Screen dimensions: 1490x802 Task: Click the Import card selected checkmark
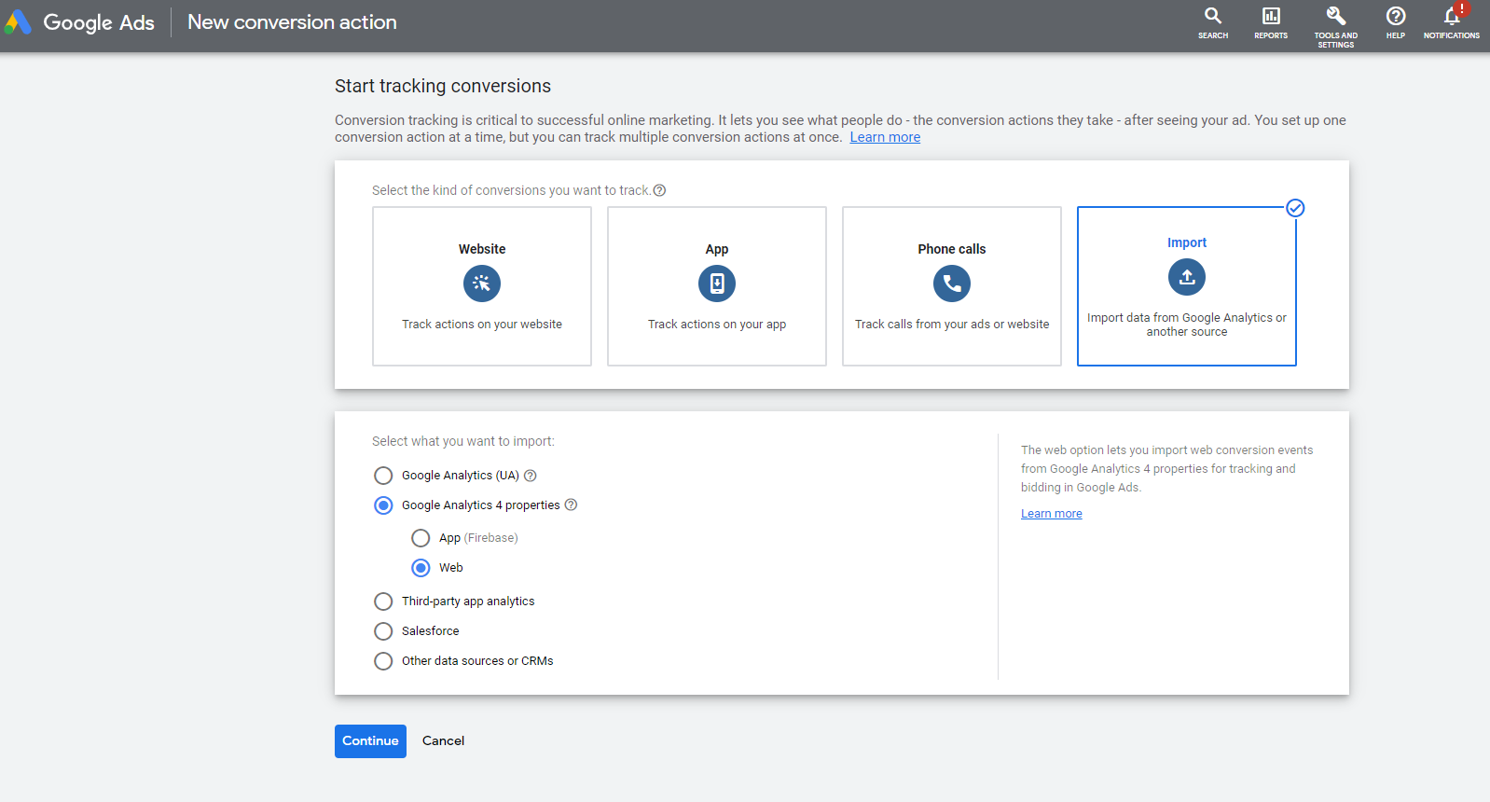pos(1295,208)
